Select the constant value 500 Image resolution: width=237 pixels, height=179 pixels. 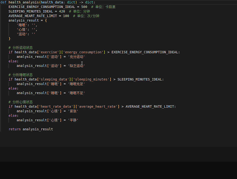[84, 7]
